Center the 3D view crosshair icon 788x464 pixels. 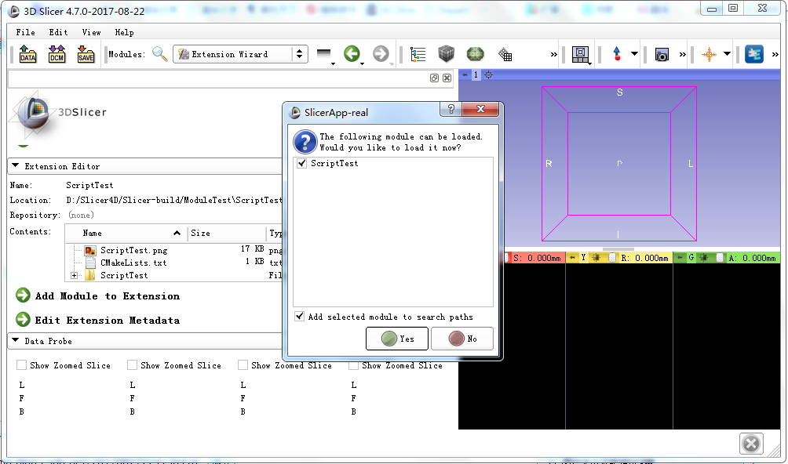click(488, 74)
